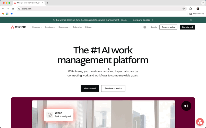Bookmark this page with star icon
The height and width of the screenshot is (128, 206).
coord(184,9)
